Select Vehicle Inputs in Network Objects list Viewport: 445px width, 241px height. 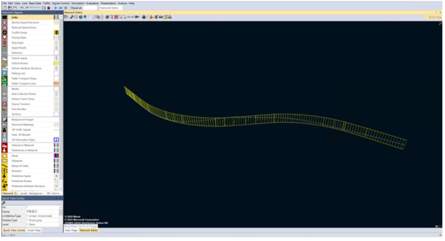click(x=20, y=58)
